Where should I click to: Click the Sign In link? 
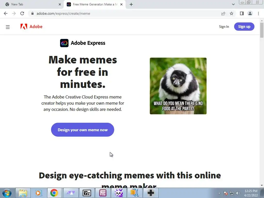click(x=224, y=27)
